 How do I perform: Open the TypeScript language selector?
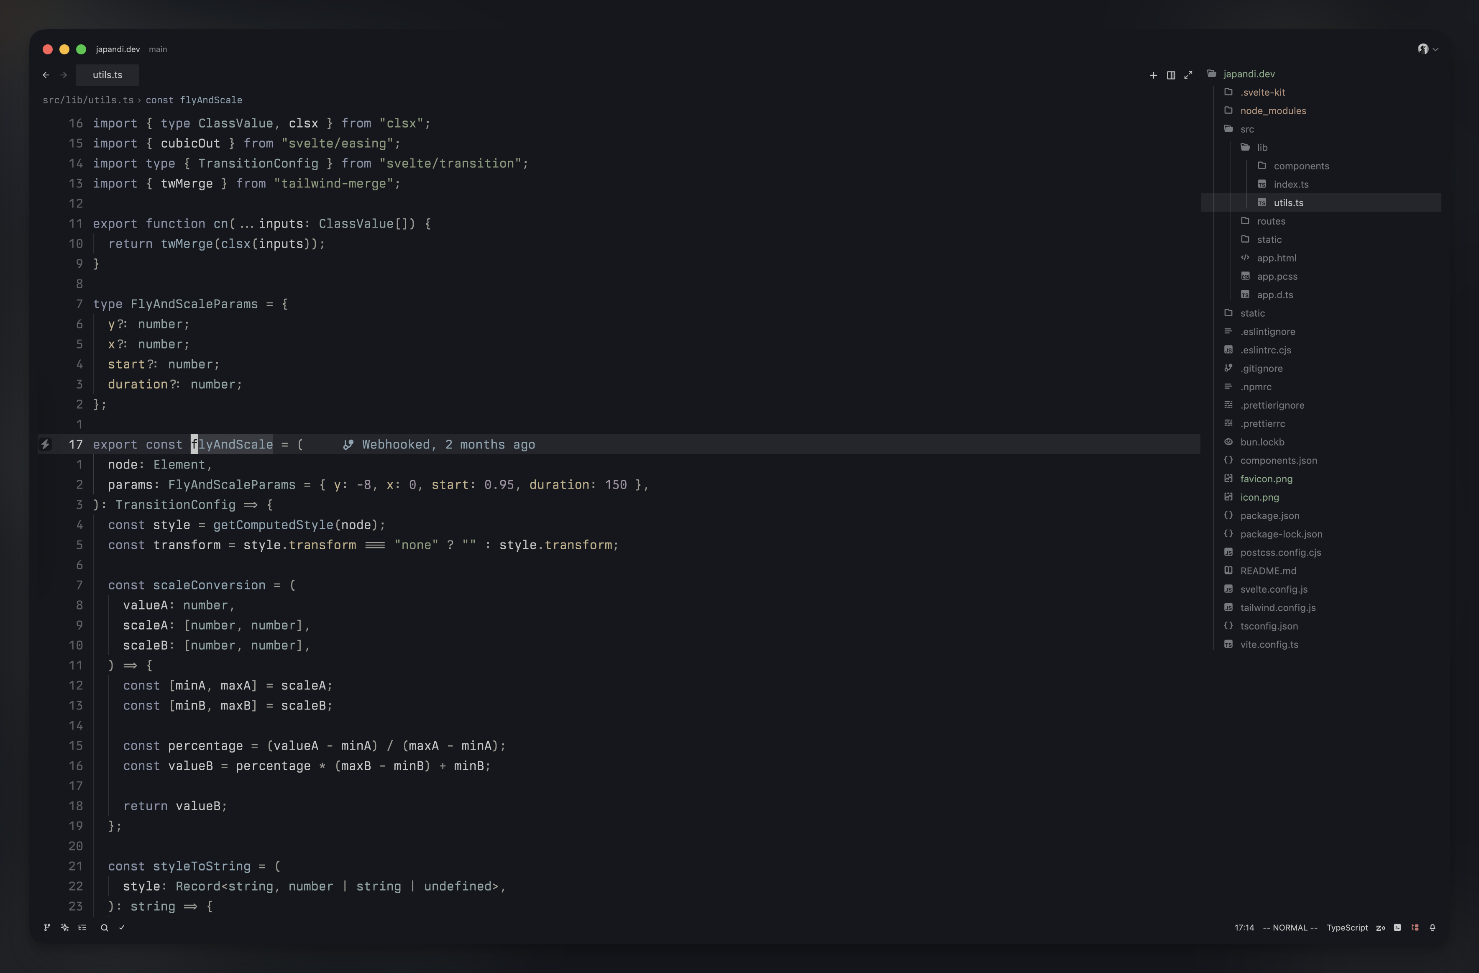click(x=1347, y=928)
